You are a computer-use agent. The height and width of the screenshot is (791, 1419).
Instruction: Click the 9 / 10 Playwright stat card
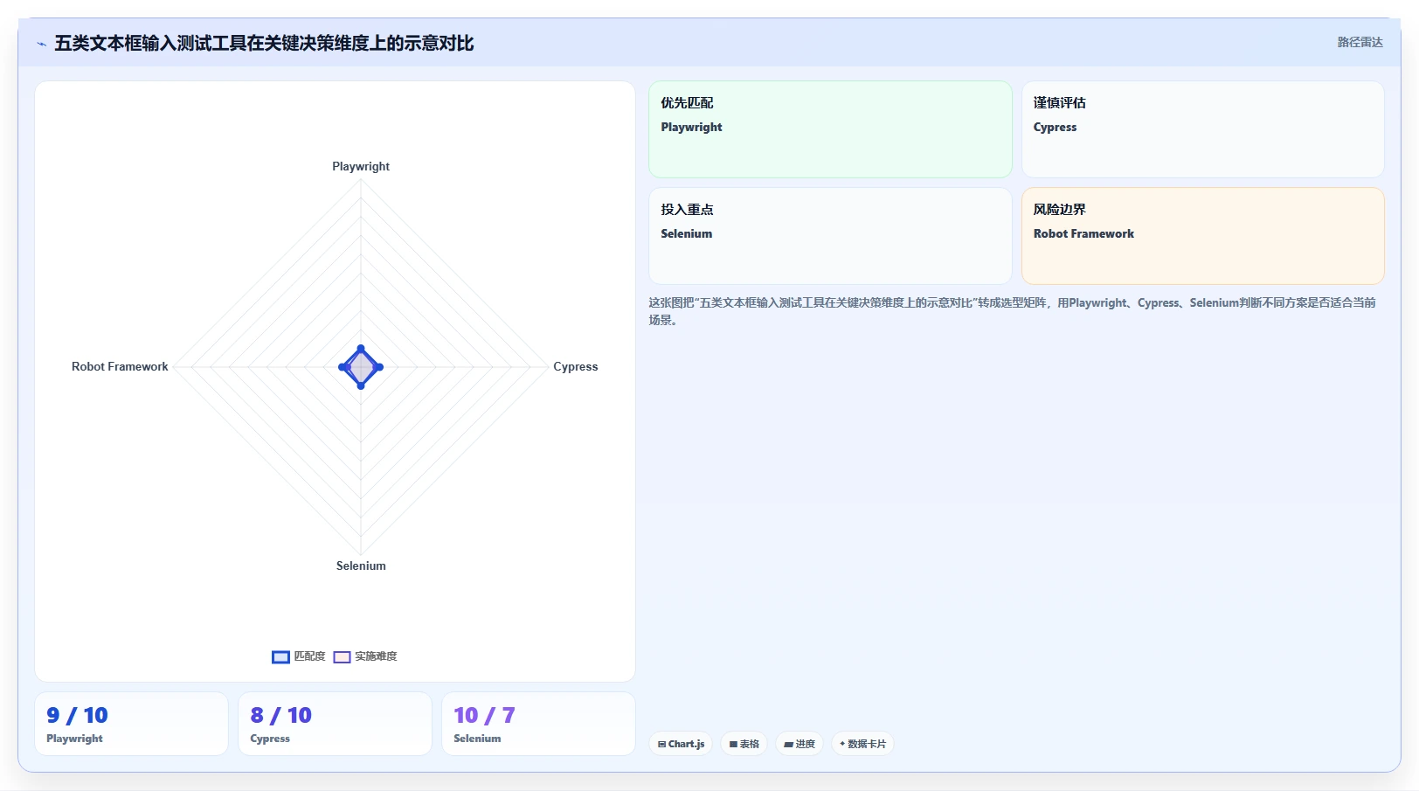[131, 724]
